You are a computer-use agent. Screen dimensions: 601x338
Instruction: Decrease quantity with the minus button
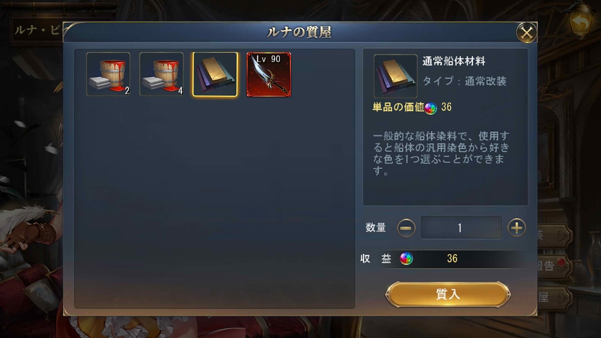(406, 228)
